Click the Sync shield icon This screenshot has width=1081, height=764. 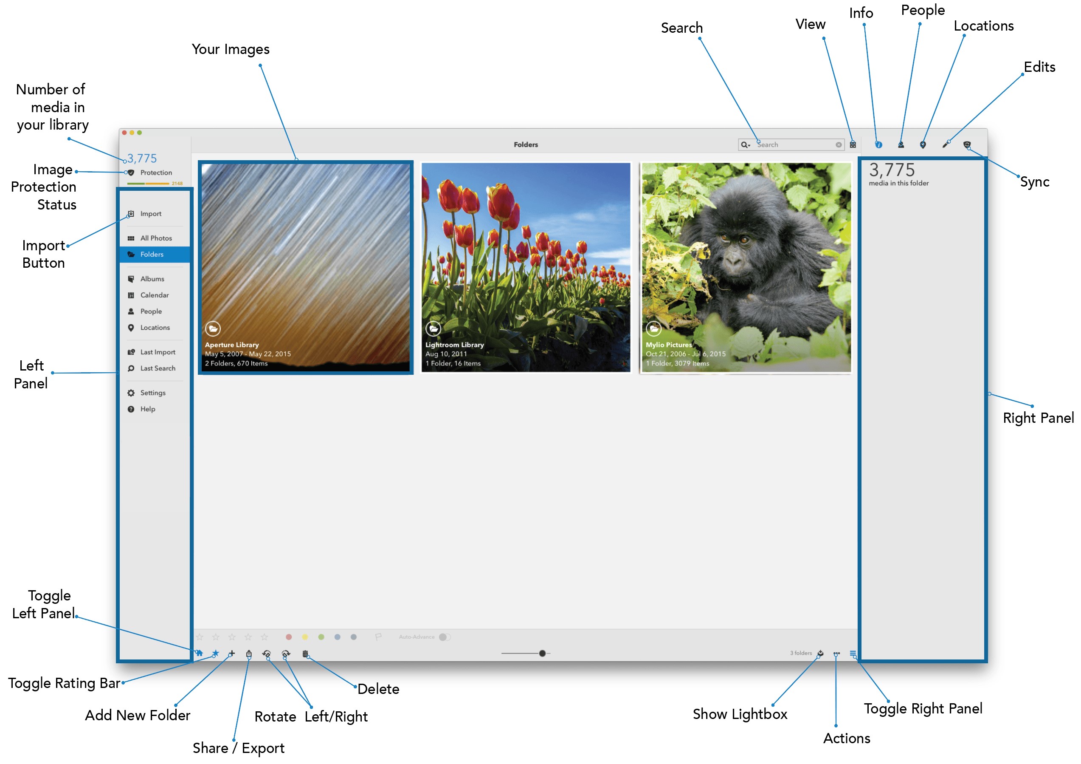click(x=967, y=145)
